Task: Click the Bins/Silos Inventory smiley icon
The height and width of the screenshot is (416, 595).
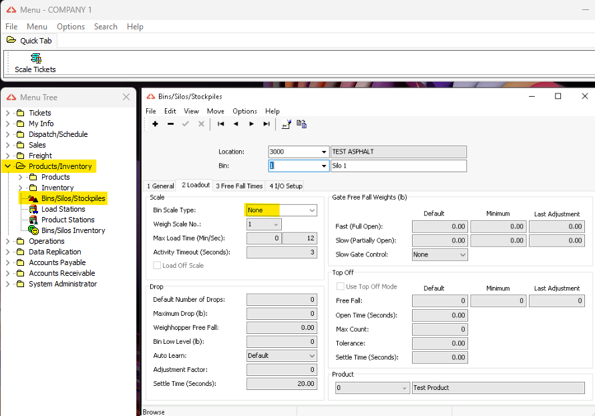Action: coord(33,230)
